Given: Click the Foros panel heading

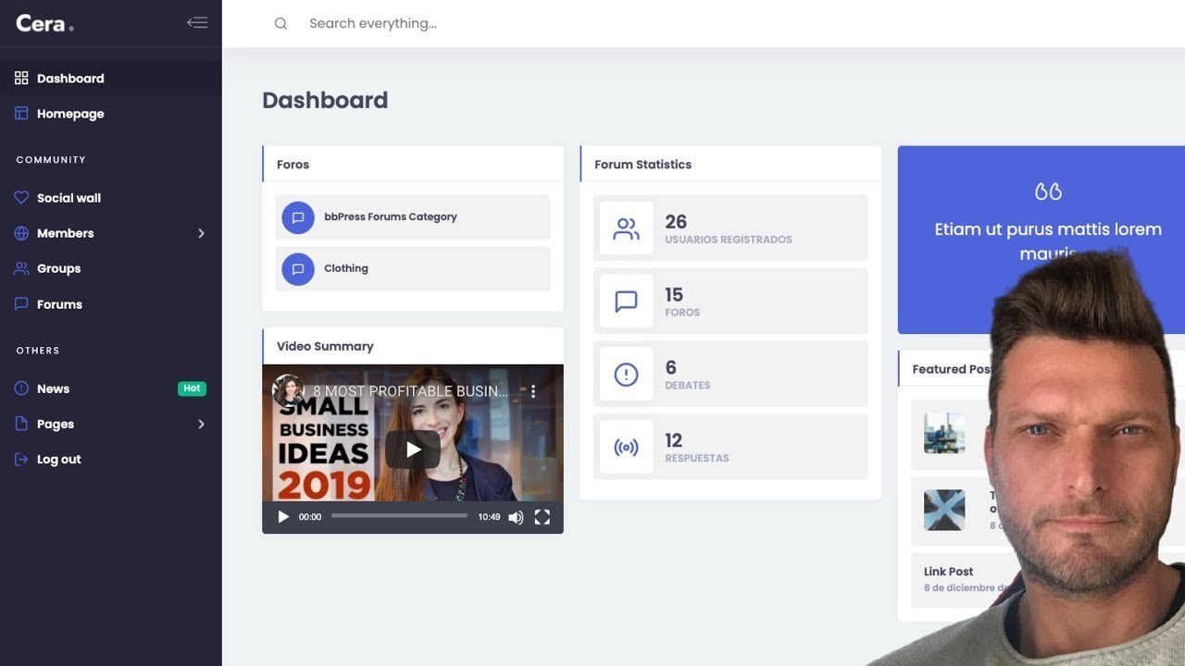Looking at the screenshot, I should pyautogui.click(x=293, y=165).
